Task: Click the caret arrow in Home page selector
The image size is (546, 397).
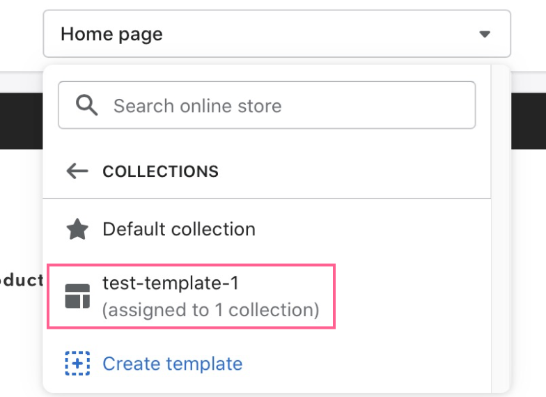Action: pyautogui.click(x=485, y=34)
